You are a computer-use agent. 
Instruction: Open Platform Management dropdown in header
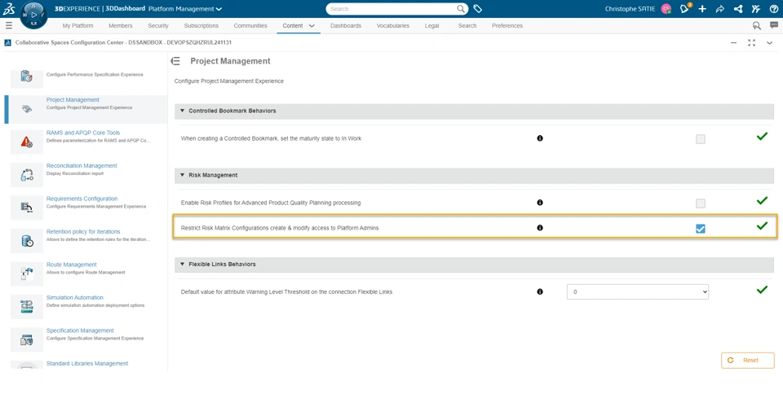click(185, 9)
